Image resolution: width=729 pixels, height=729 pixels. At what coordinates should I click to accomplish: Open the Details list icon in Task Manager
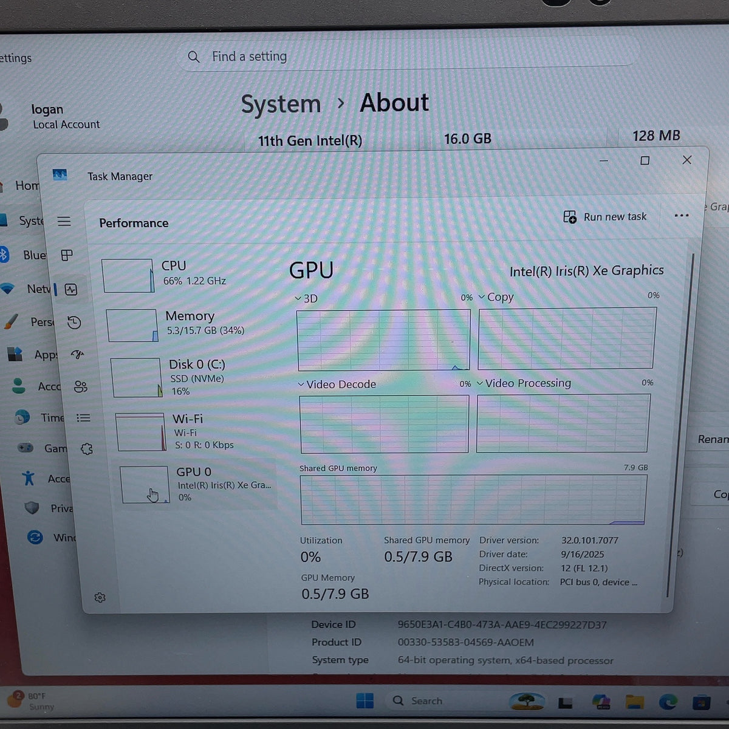pos(83,418)
